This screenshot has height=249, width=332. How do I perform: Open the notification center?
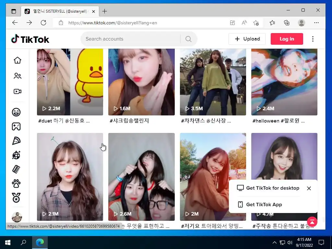coord(321,243)
